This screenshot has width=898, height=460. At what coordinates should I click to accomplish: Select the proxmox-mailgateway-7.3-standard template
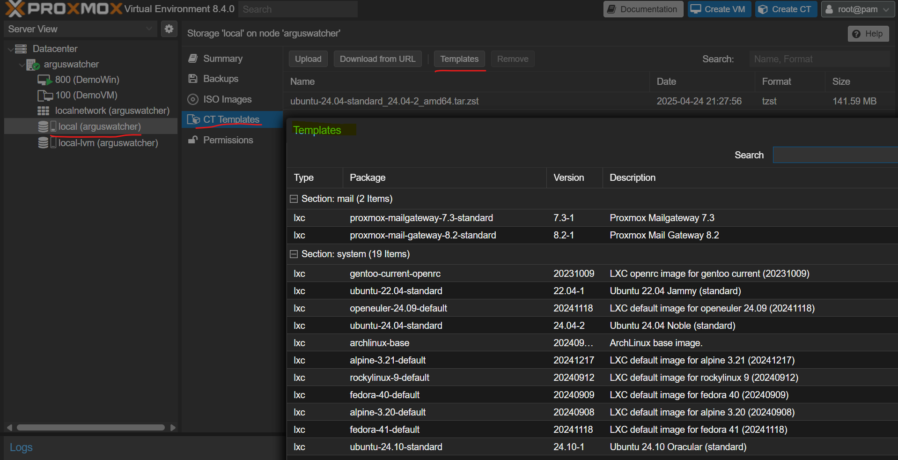pos(592,218)
